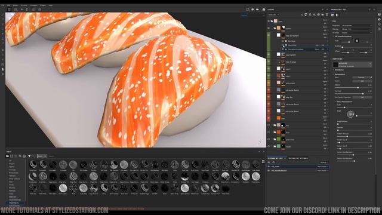
Task: Click the top icon in far-right dock strip
Action: (x=380, y=14)
